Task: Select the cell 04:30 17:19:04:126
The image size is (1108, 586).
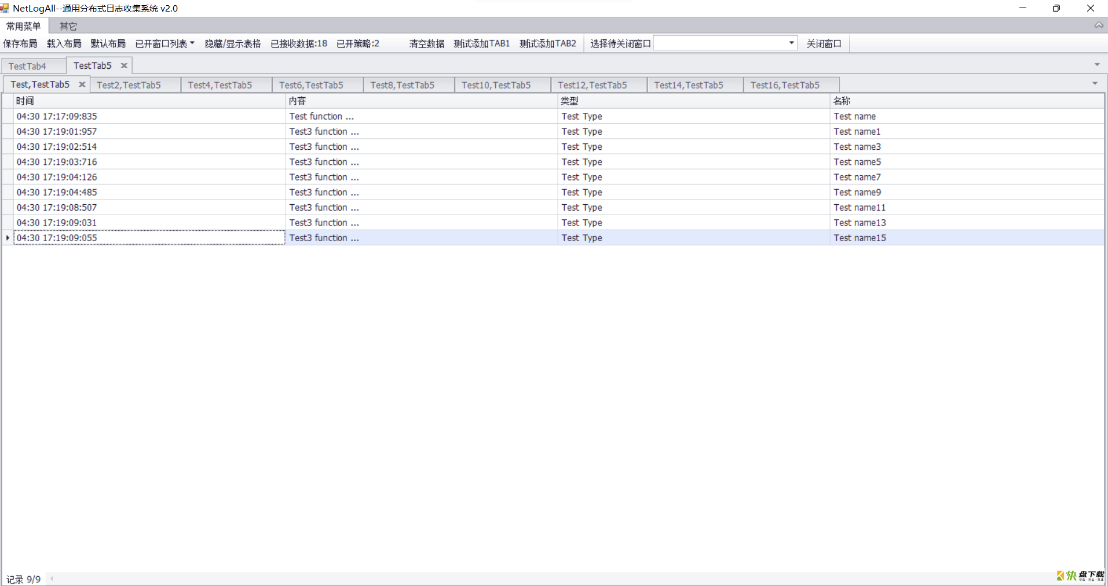Action: 149,177
